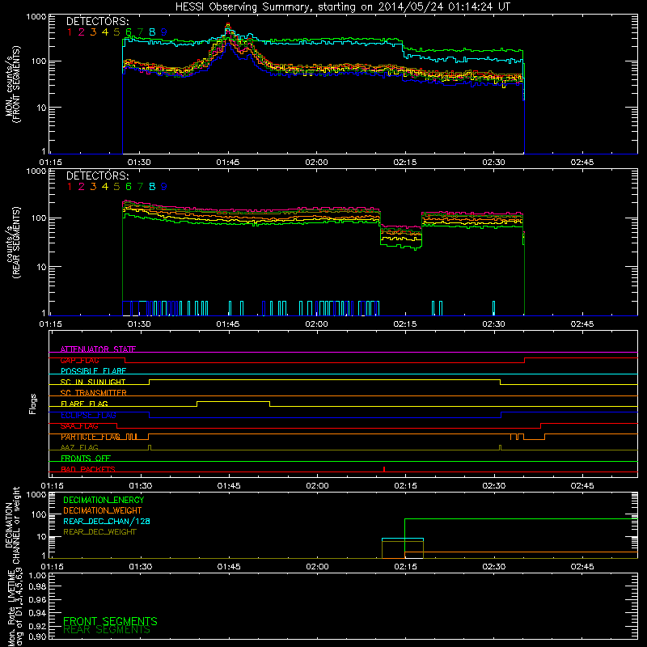
Task: Select detector 5 in rear segments legend
Action: [116, 187]
